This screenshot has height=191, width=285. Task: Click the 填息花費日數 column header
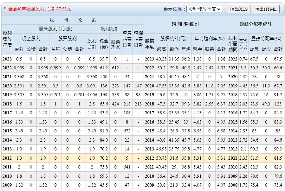point(127,39)
